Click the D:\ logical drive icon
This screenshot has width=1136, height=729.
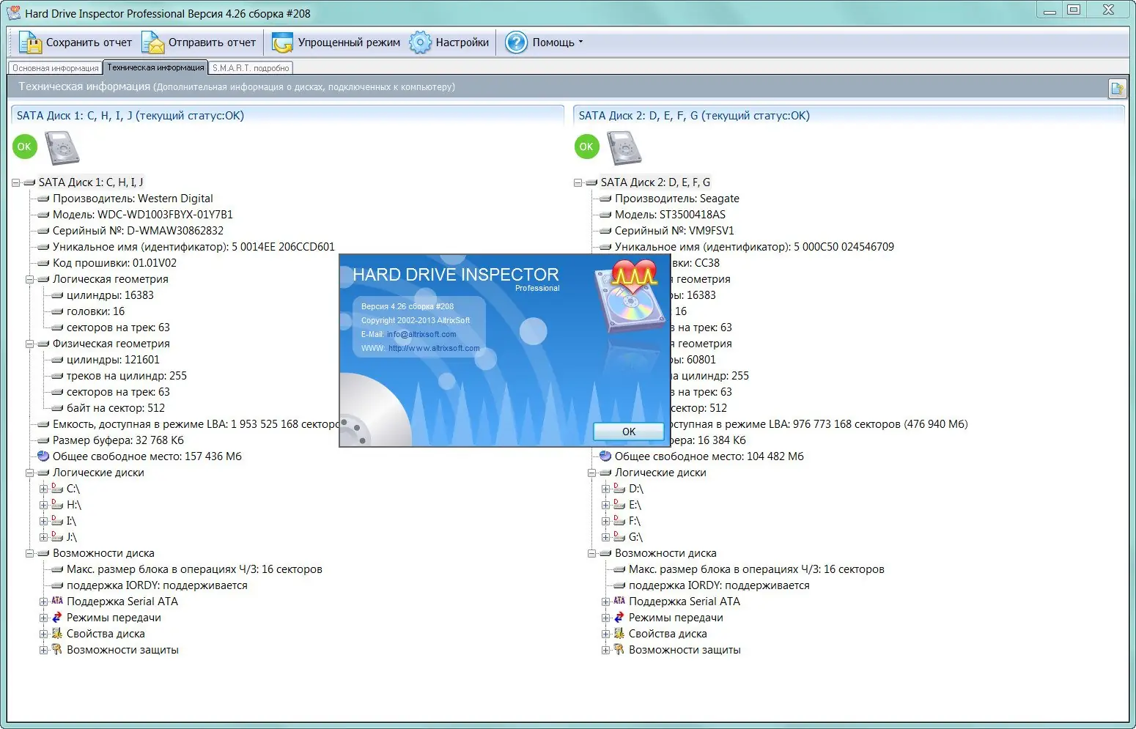[x=619, y=488]
